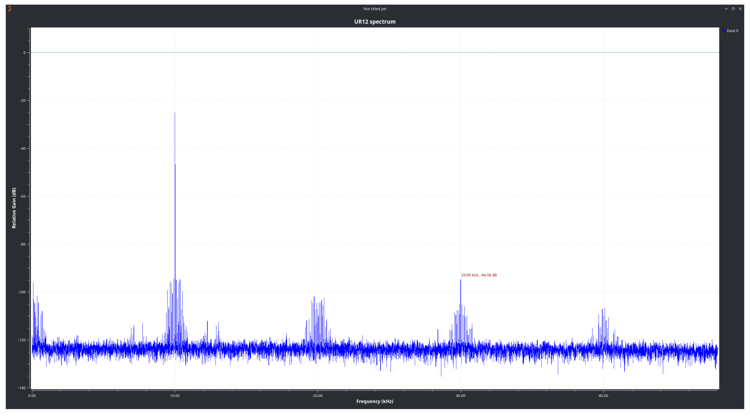This screenshot has height=416, width=750.
Task: Click the 20.00 frequency tick label
Action: 318,395
